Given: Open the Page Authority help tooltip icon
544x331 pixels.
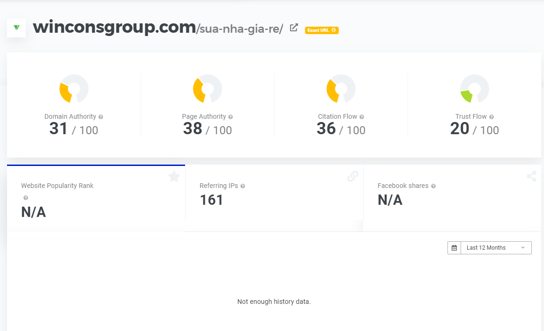Looking at the screenshot, I should click(231, 117).
